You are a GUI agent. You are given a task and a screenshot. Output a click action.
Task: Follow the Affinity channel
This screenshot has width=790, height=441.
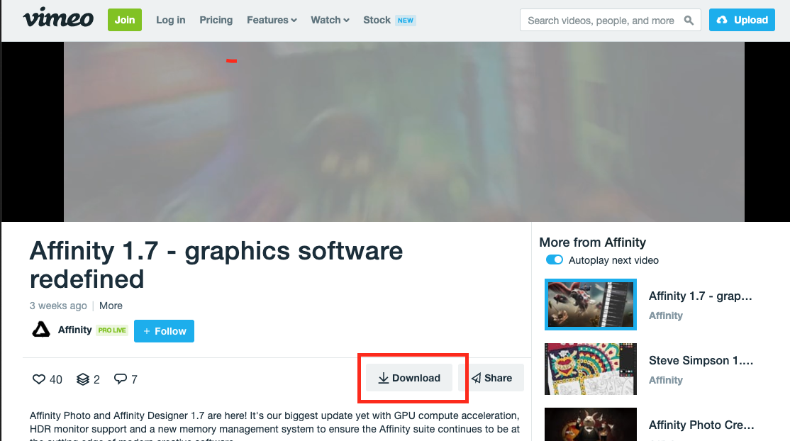(x=165, y=331)
